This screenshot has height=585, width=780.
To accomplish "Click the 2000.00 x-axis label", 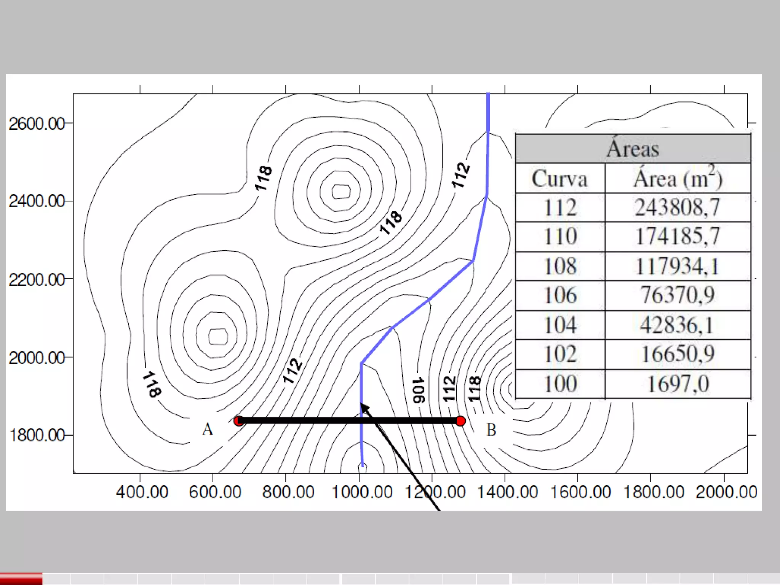I will [x=726, y=492].
